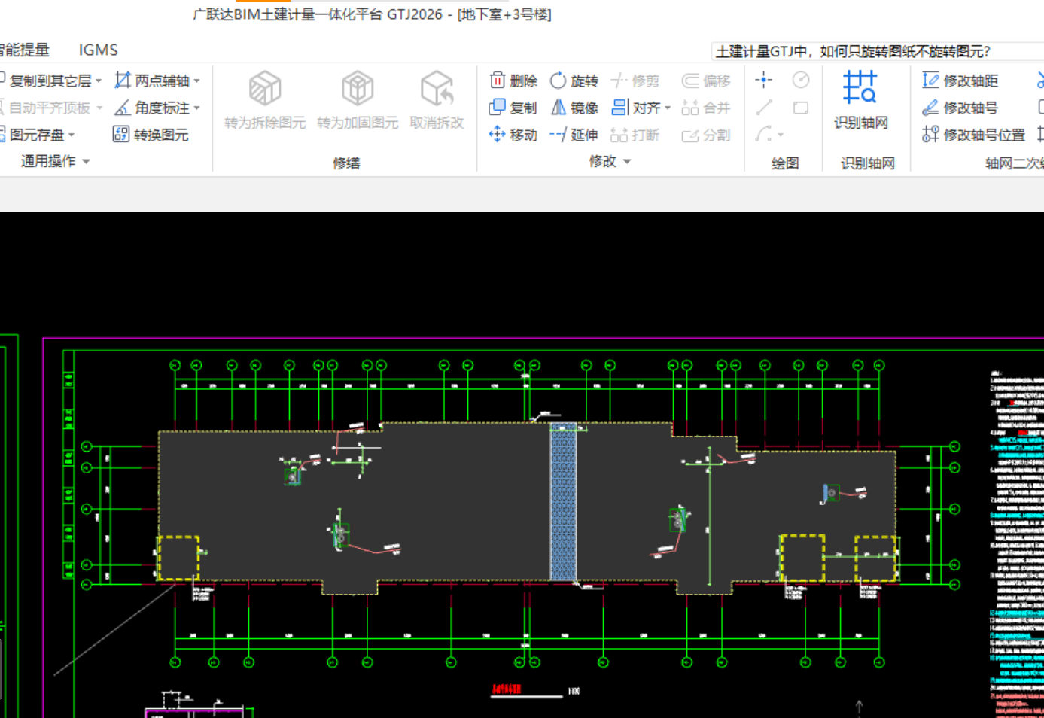Select the rectangle drawing tool
The width and height of the screenshot is (1044, 718).
801,108
